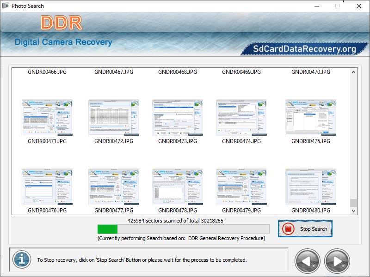This screenshot has width=370, height=277.
Task: Click the 'To Stop recovery' instruction text
Action: point(142,260)
